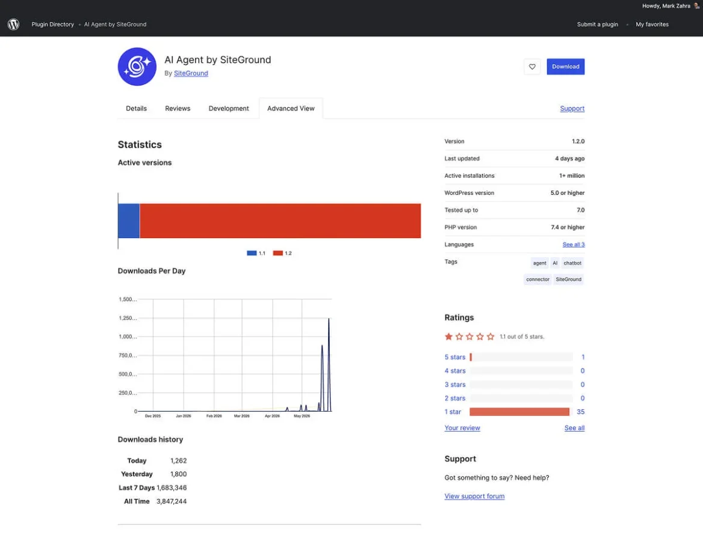Screen dimensions: 703x541
Task: Click the blue 1.1 segment of versions bar
Action: [129, 221]
